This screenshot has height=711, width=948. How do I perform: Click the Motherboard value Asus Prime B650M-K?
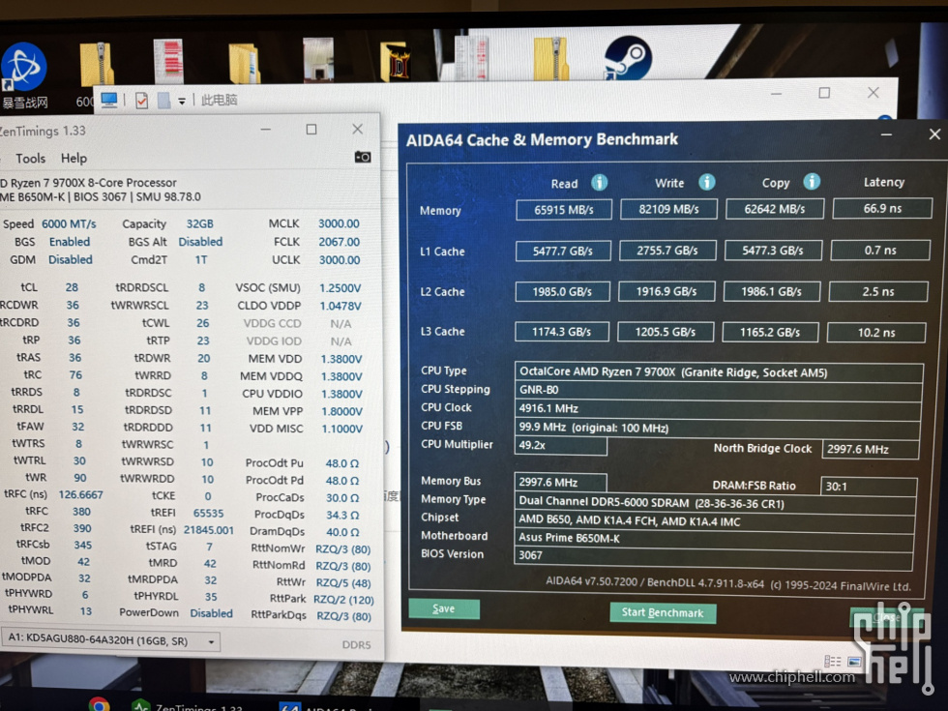714,538
